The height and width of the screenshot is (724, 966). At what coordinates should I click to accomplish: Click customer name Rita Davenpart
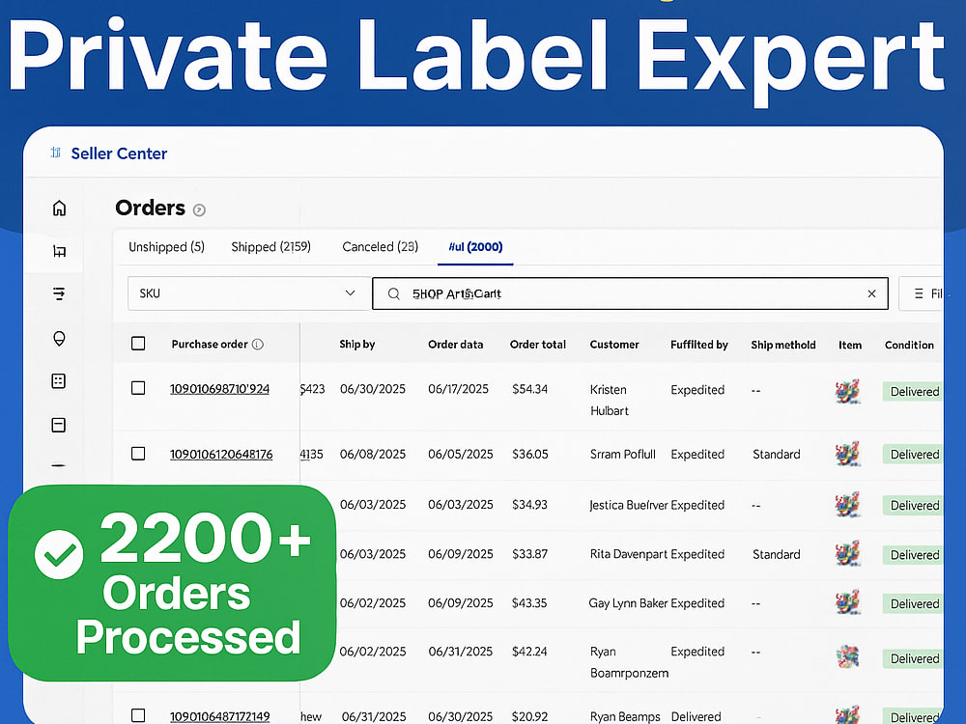click(x=629, y=554)
